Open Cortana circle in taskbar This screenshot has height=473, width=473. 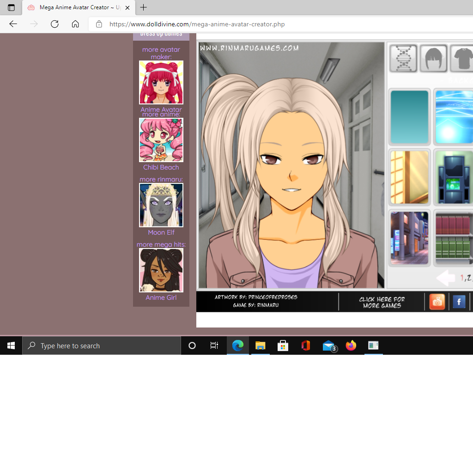pyautogui.click(x=192, y=346)
